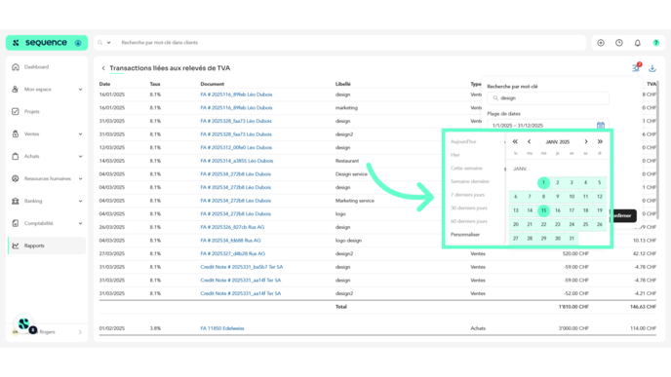Select the 30 derniers jours preset

(468, 207)
